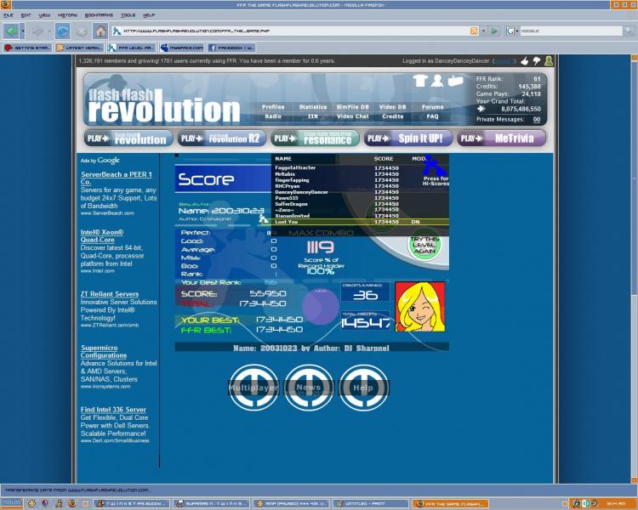The image size is (638, 510).
Task: Open the Forums page
Action: (432, 107)
